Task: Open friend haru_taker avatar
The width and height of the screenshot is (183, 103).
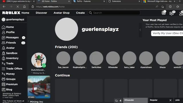Action: tap(130, 58)
